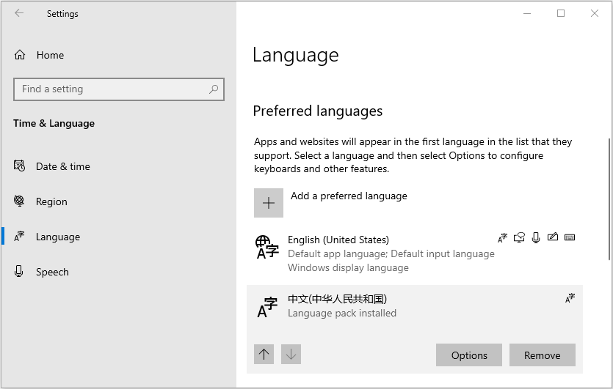Remove the Chinese language pack
The image size is (613, 389).
pyautogui.click(x=542, y=355)
